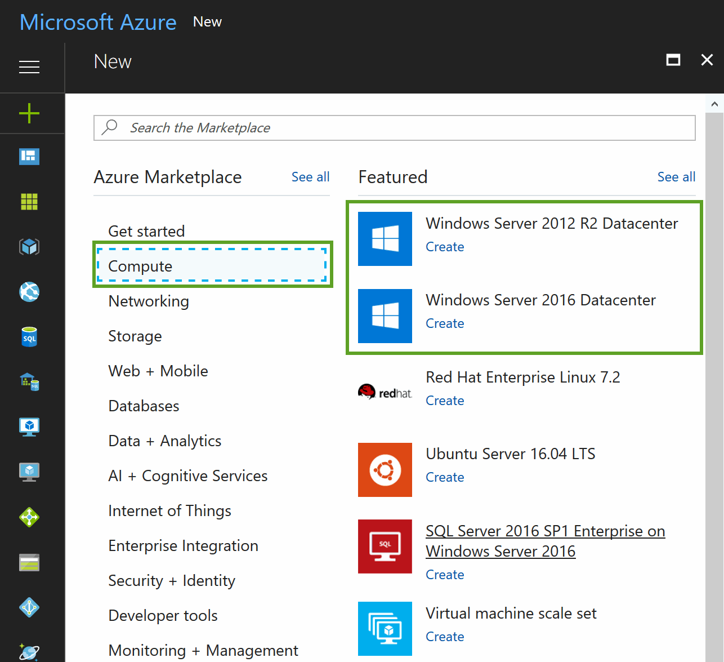The width and height of the screenshot is (724, 662).
Task: Select Compute category
Action: point(212,265)
